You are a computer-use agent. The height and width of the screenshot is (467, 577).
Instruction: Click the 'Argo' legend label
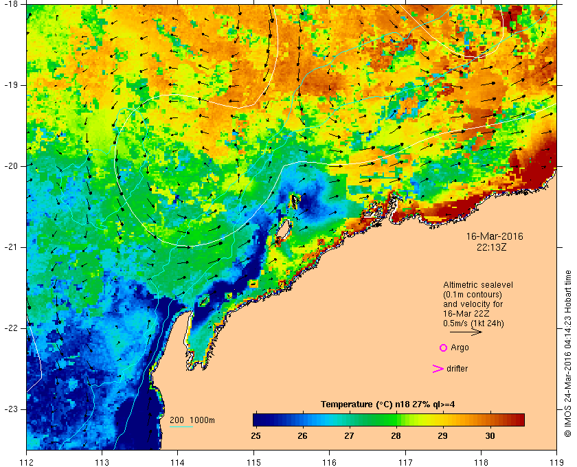[x=460, y=348]
